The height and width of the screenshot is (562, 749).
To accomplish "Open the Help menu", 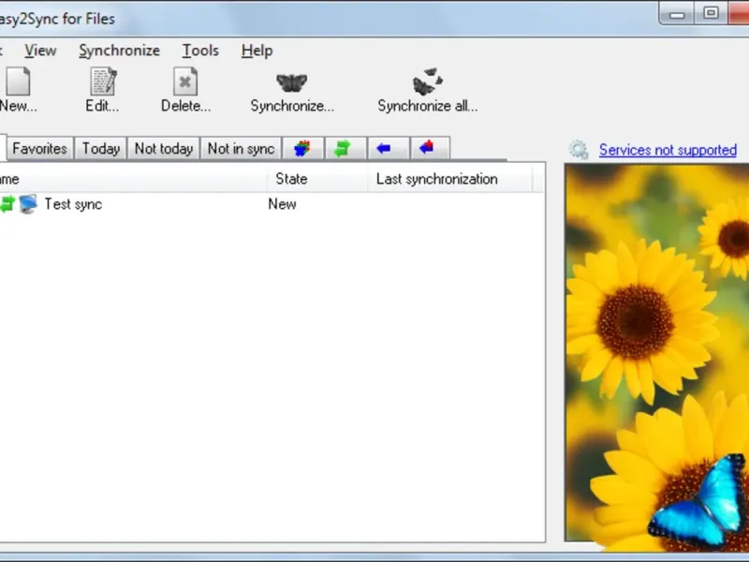I will click(257, 51).
